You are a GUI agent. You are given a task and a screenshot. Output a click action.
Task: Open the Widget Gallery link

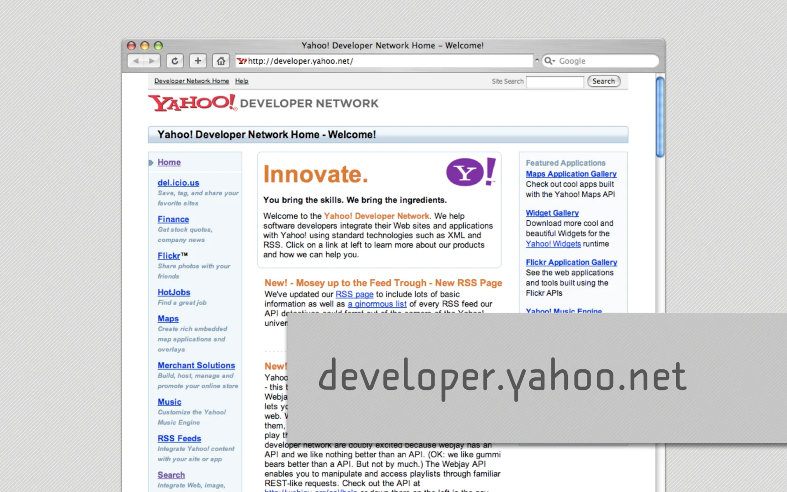tap(552, 213)
